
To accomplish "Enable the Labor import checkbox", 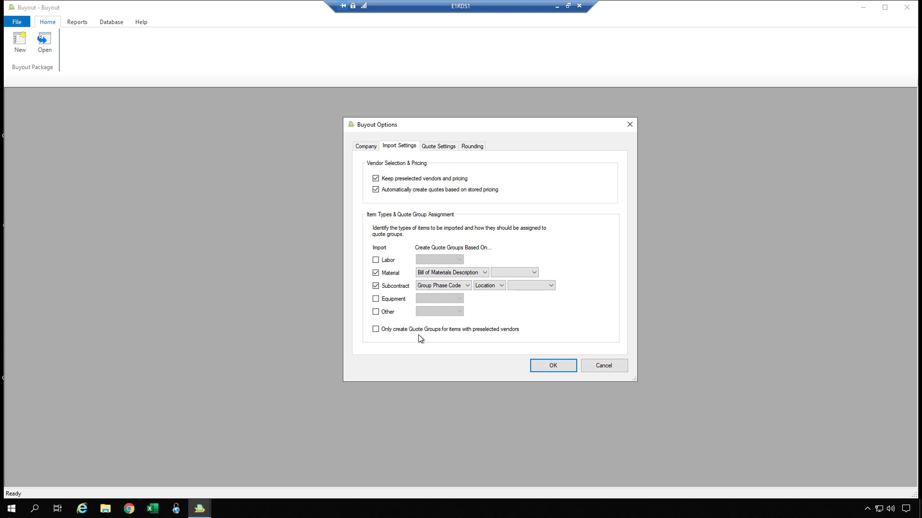I will pyautogui.click(x=376, y=260).
